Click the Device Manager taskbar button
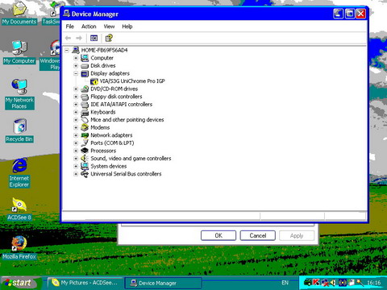 (163, 283)
